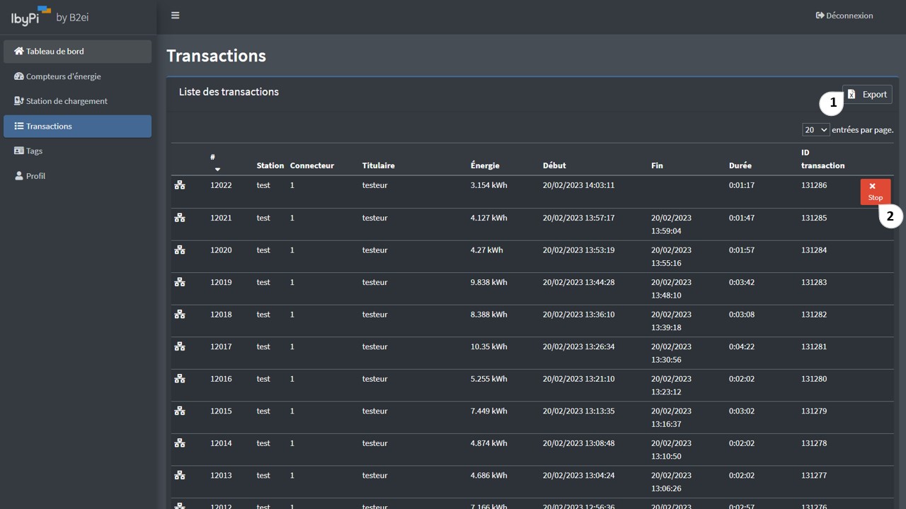The width and height of the screenshot is (906, 509).
Task: Select energy value 4.874 kWh
Action: (x=488, y=443)
